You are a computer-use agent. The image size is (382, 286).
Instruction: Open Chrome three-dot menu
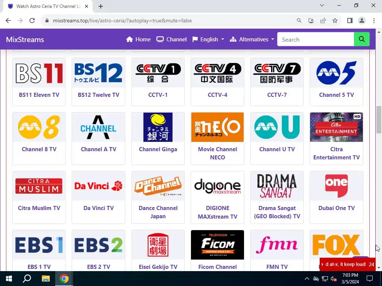coord(374,20)
